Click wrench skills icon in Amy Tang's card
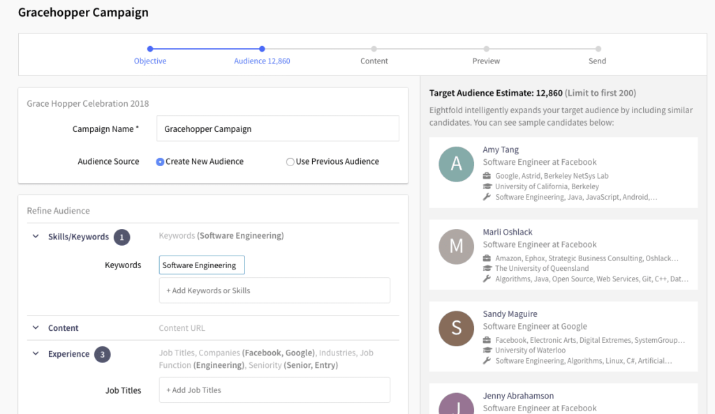715x414 pixels. click(487, 197)
